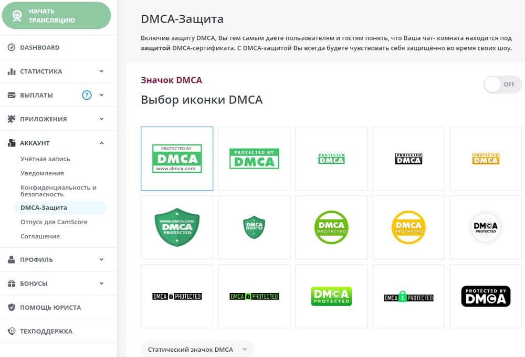Click the Бонусы menu label
This screenshot has width=525, height=357.
point(34,283)
